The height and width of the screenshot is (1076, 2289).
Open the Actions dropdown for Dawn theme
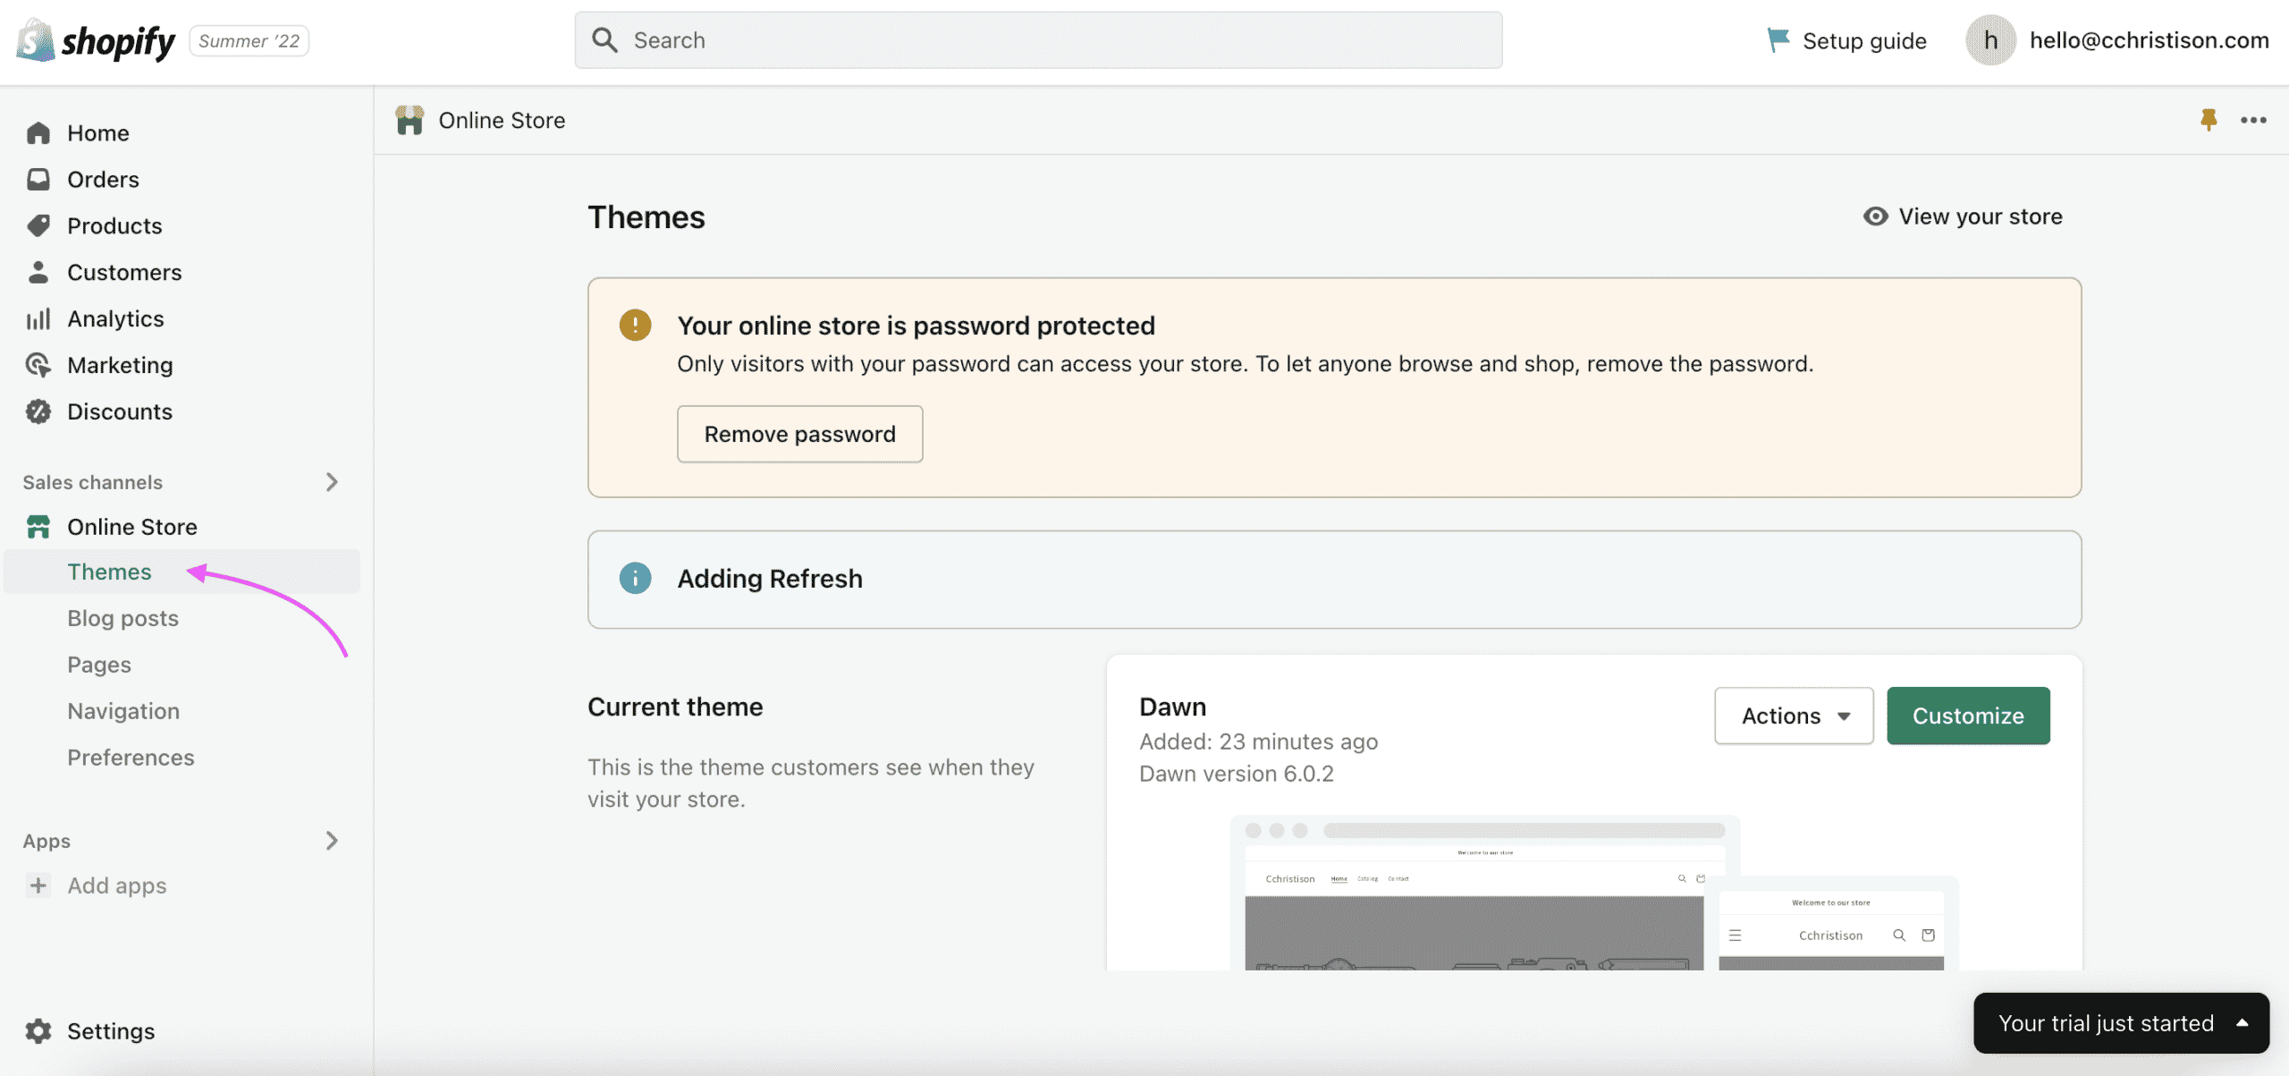[1794, 716]
